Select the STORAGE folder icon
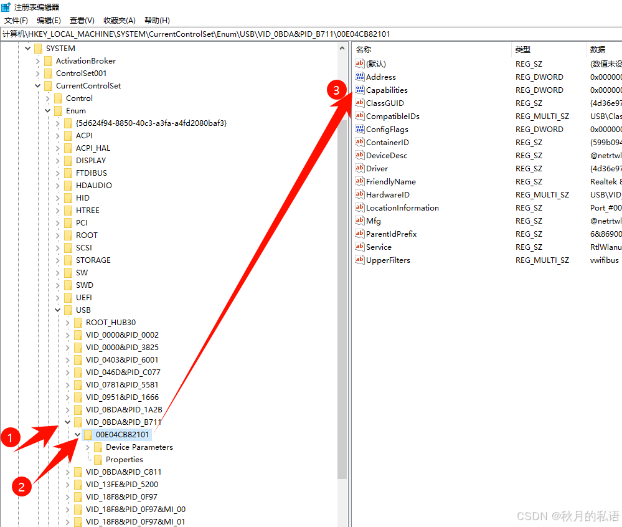Screen dimensions: 622x527 click(x=68, y=260)
